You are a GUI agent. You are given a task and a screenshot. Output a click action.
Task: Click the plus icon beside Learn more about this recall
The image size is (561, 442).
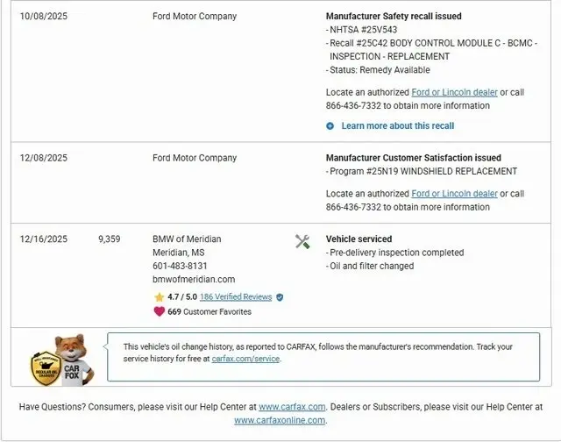click(x=330, y=126)
